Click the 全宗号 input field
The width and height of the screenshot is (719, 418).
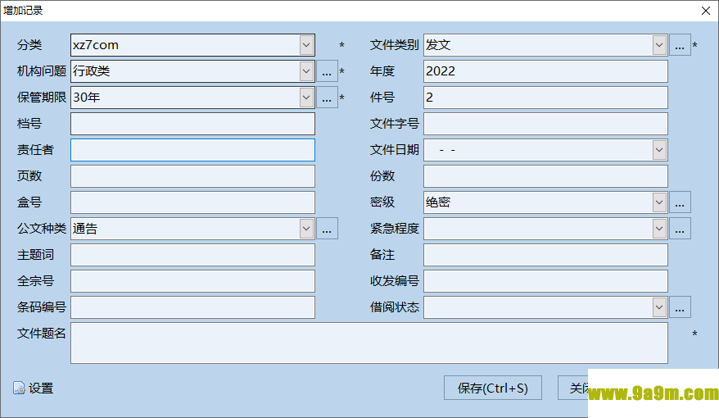pos(192,281)
